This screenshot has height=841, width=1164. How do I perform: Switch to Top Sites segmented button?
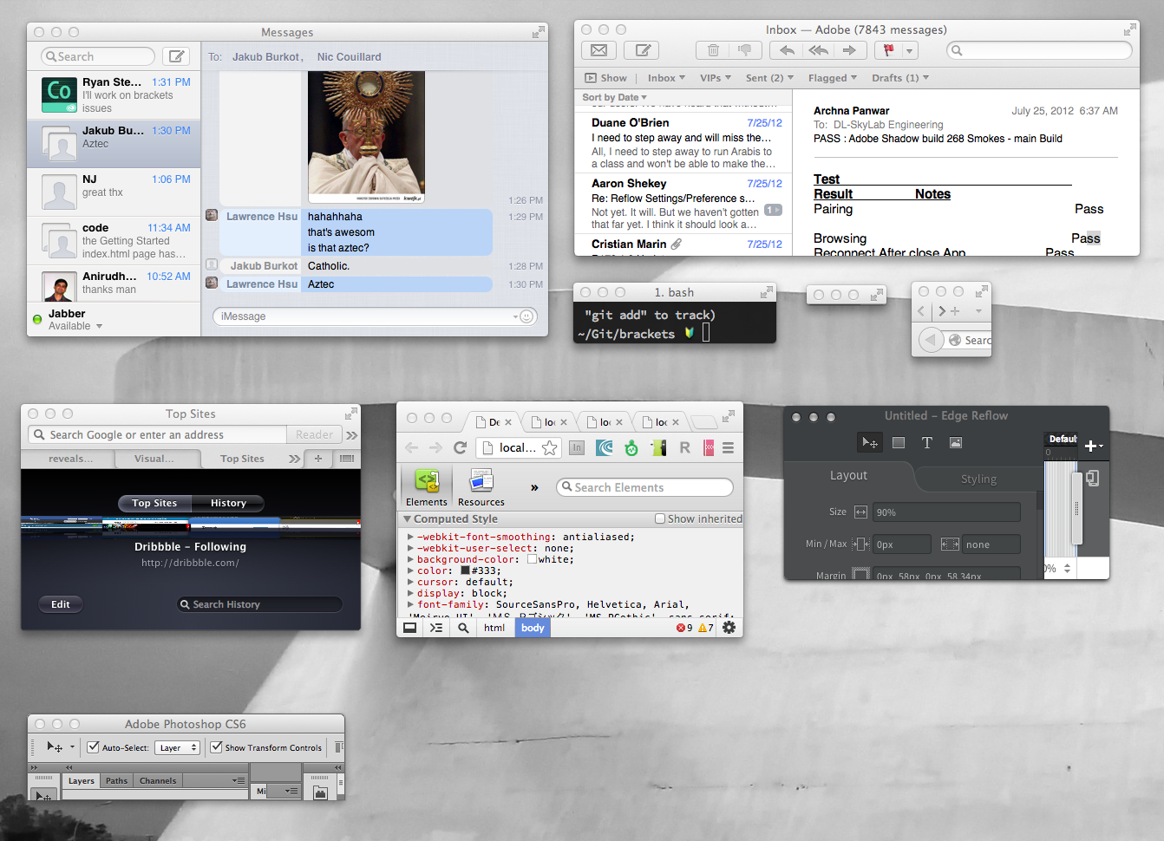154,503
